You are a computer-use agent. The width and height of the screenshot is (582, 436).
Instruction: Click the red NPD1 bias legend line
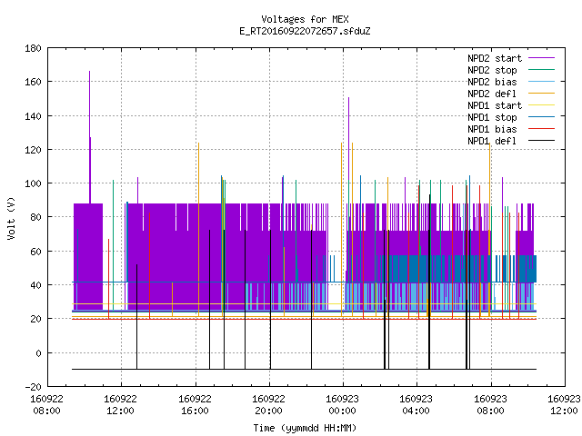[541, 129]
